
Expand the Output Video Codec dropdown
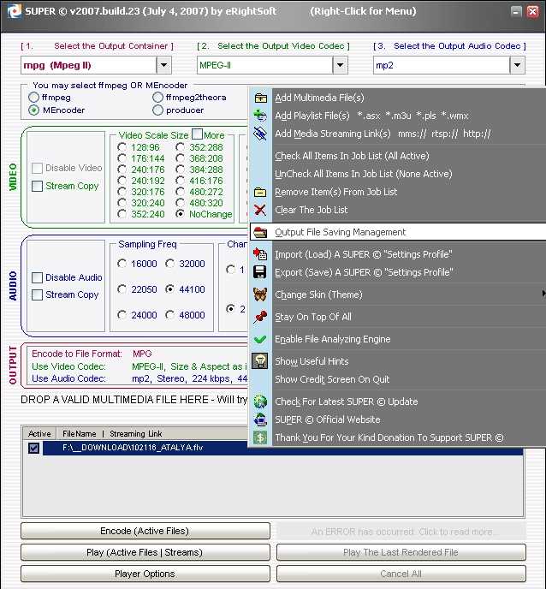pos(340,65)
